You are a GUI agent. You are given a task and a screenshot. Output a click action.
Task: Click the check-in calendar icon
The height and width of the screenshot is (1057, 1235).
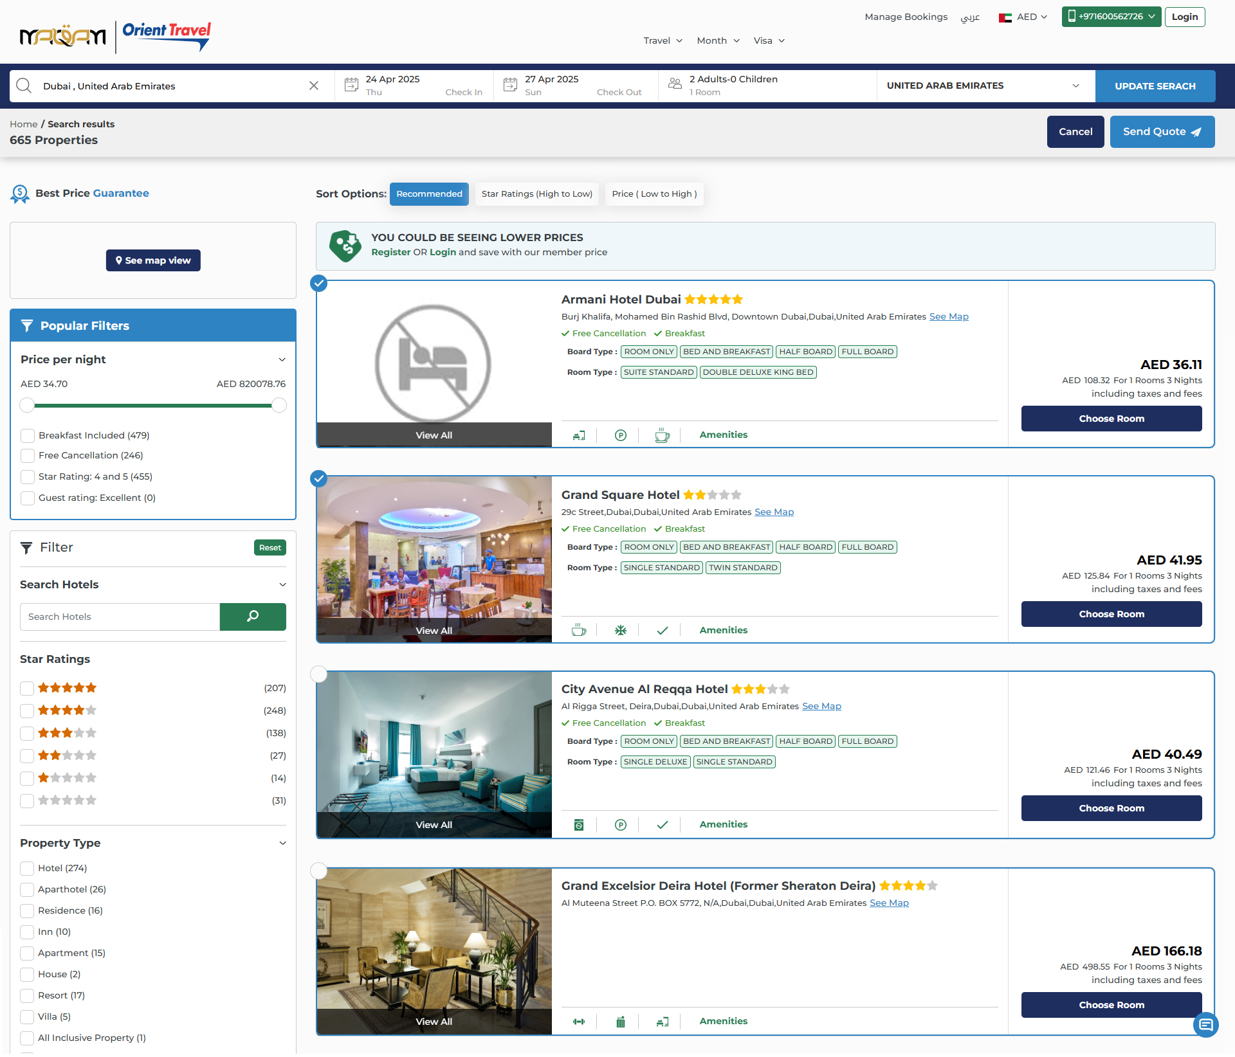click(x=351, y=85)
